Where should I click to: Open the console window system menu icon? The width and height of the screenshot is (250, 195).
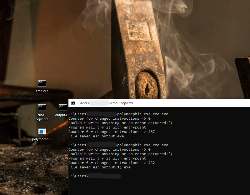pyautogui.click(x=73, y=103)
